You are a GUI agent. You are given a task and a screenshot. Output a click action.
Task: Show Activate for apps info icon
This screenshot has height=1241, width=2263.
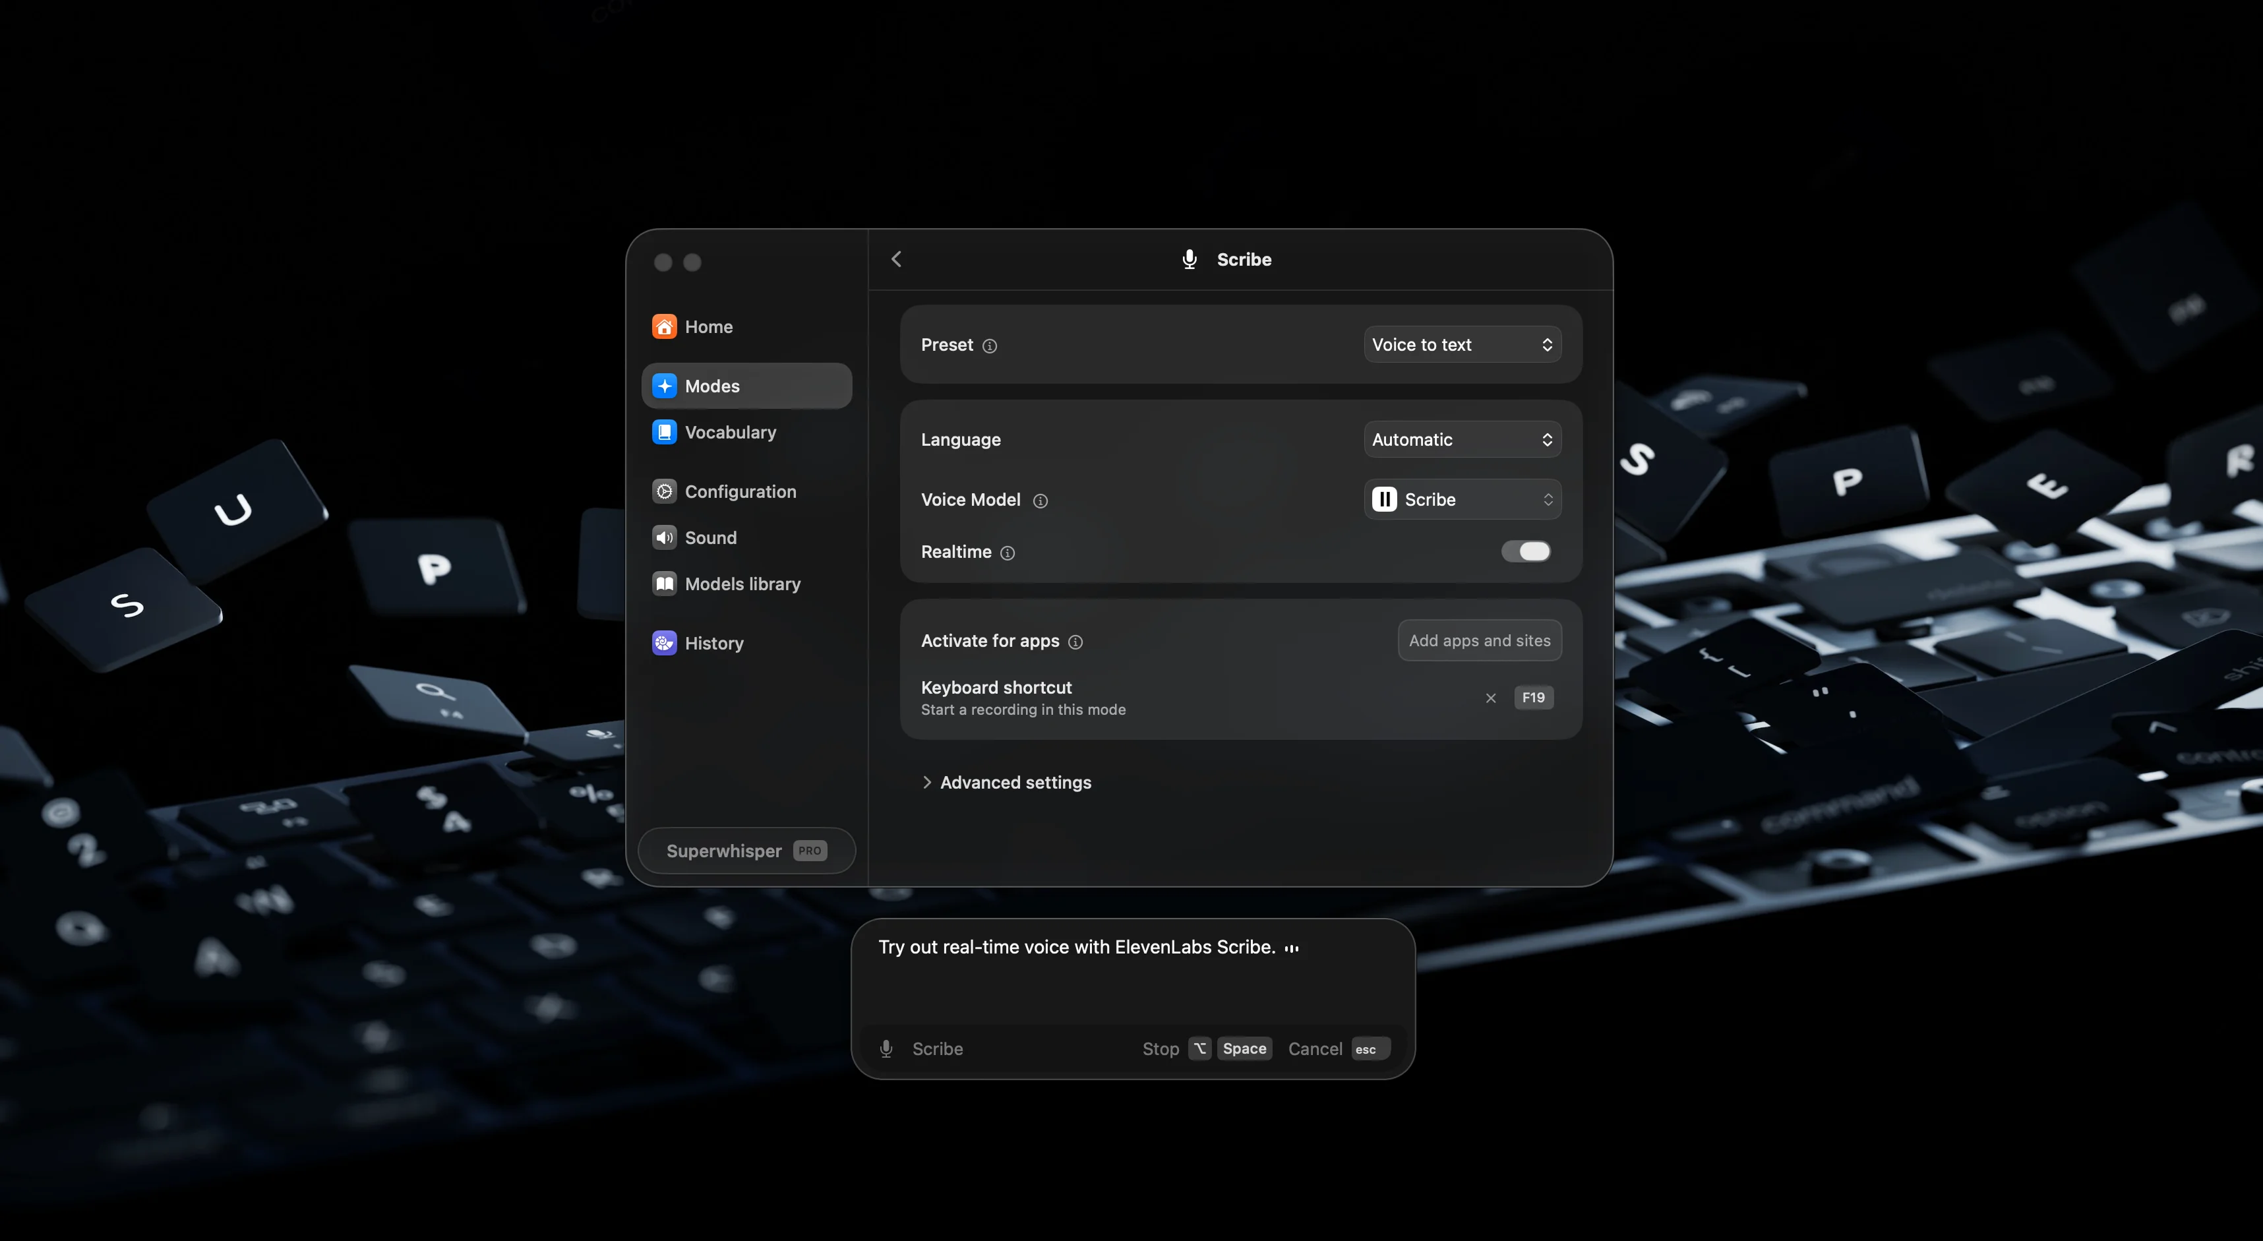1075,642
